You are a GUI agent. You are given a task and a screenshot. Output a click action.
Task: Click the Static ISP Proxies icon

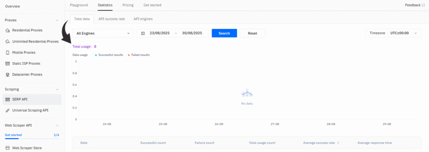8,63
